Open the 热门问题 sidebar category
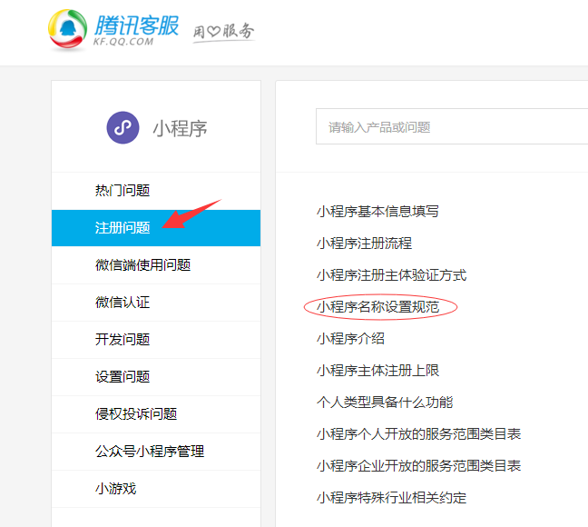The width and height of the screenshot is (588, 527). point(156,191)
